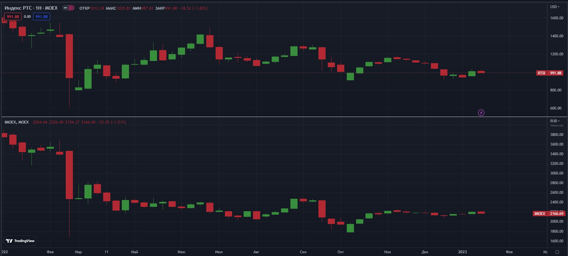568x256 pixels.
Task: Click the Сен label on time axis
Action: (x=303, y=252)
